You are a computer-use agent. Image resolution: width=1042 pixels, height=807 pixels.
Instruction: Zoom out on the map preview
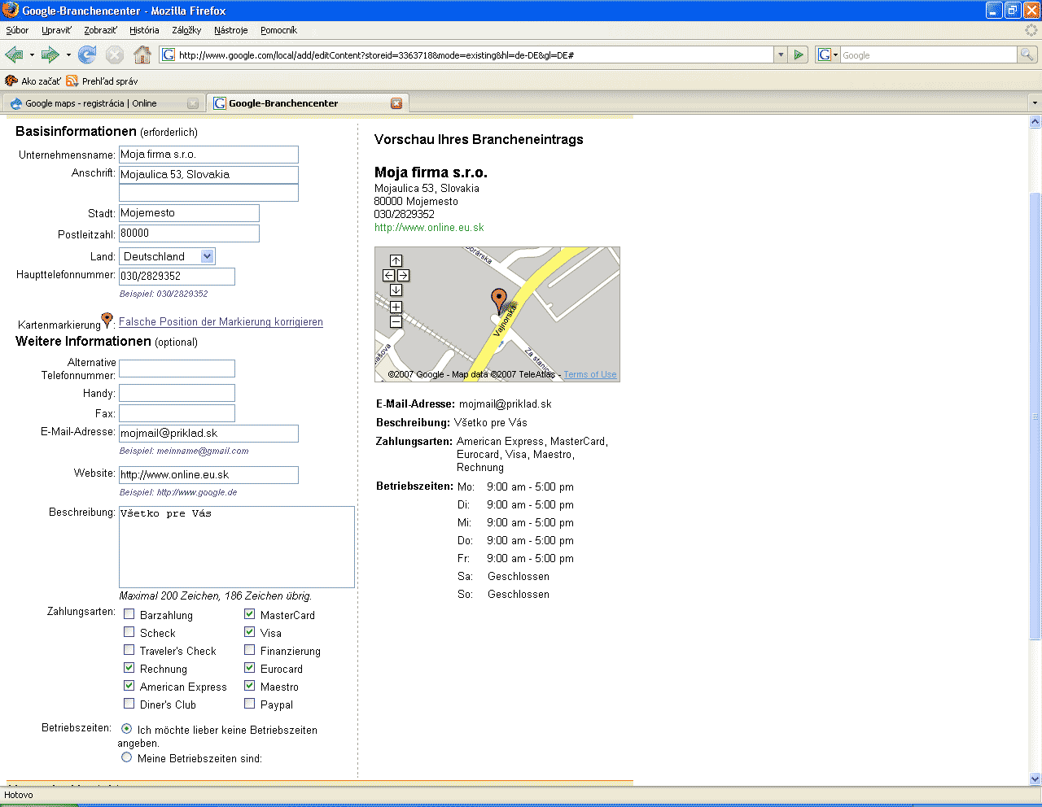pyautogui.click(x=396, y=322)
